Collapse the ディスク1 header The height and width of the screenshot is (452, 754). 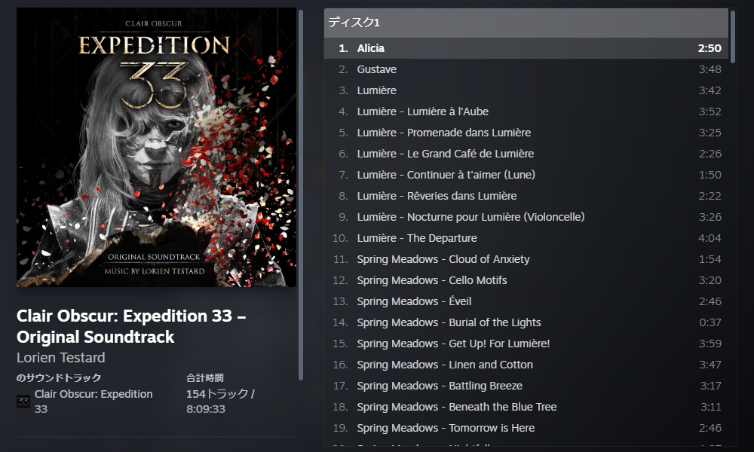(x=526, y=23)
